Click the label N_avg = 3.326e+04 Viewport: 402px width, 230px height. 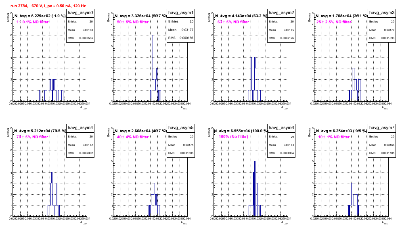pos(140,16)
